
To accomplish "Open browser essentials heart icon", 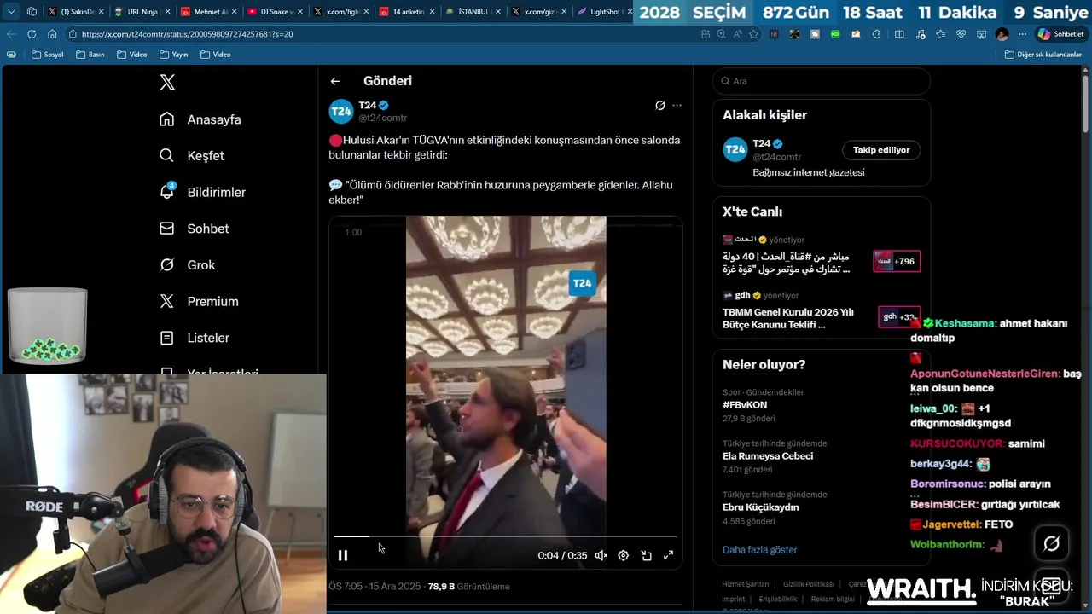I will coord(961,34).
